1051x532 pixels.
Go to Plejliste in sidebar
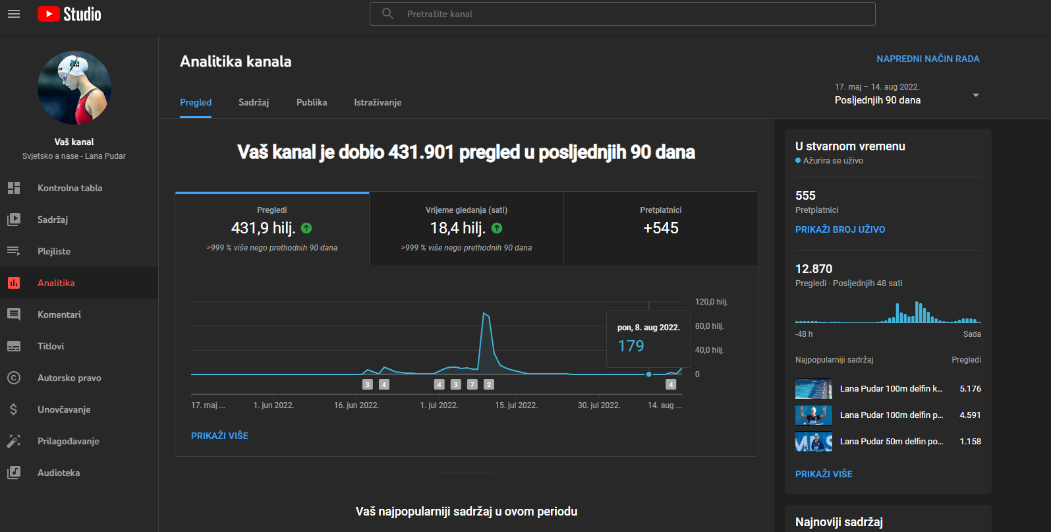pyautogui.click(x=54, y=251)
